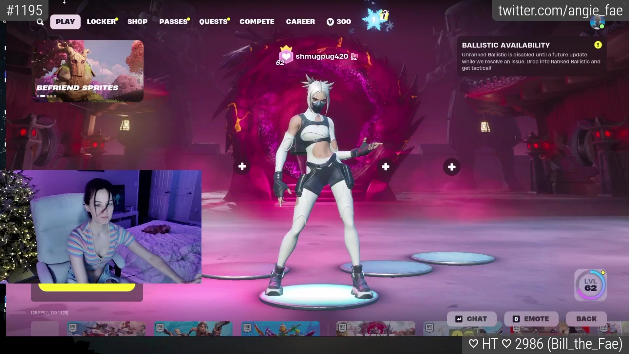Go to the Passes tab

[174, 22]
